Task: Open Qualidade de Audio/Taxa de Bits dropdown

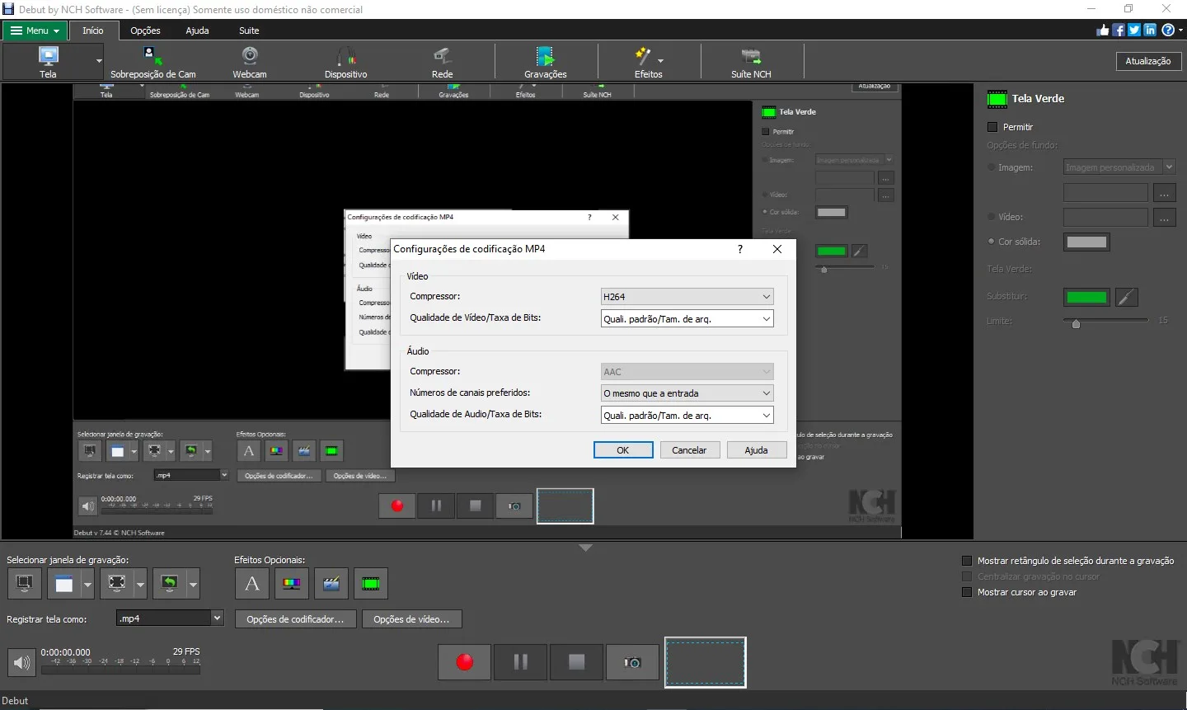Action: point(687,415)
